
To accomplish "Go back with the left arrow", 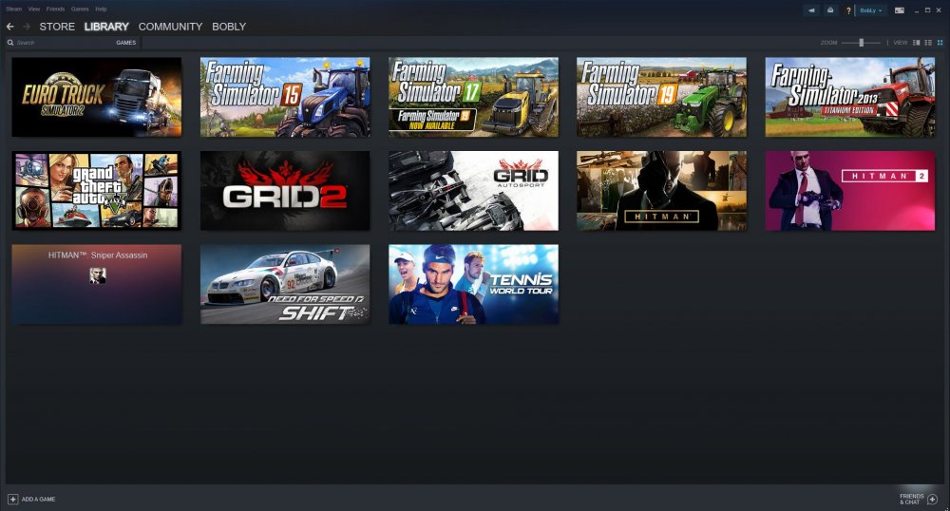I will 10,27.
